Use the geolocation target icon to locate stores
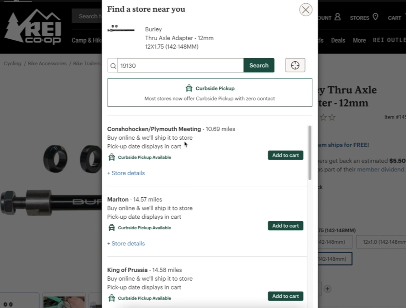406x308 pixels. [295, 65]
